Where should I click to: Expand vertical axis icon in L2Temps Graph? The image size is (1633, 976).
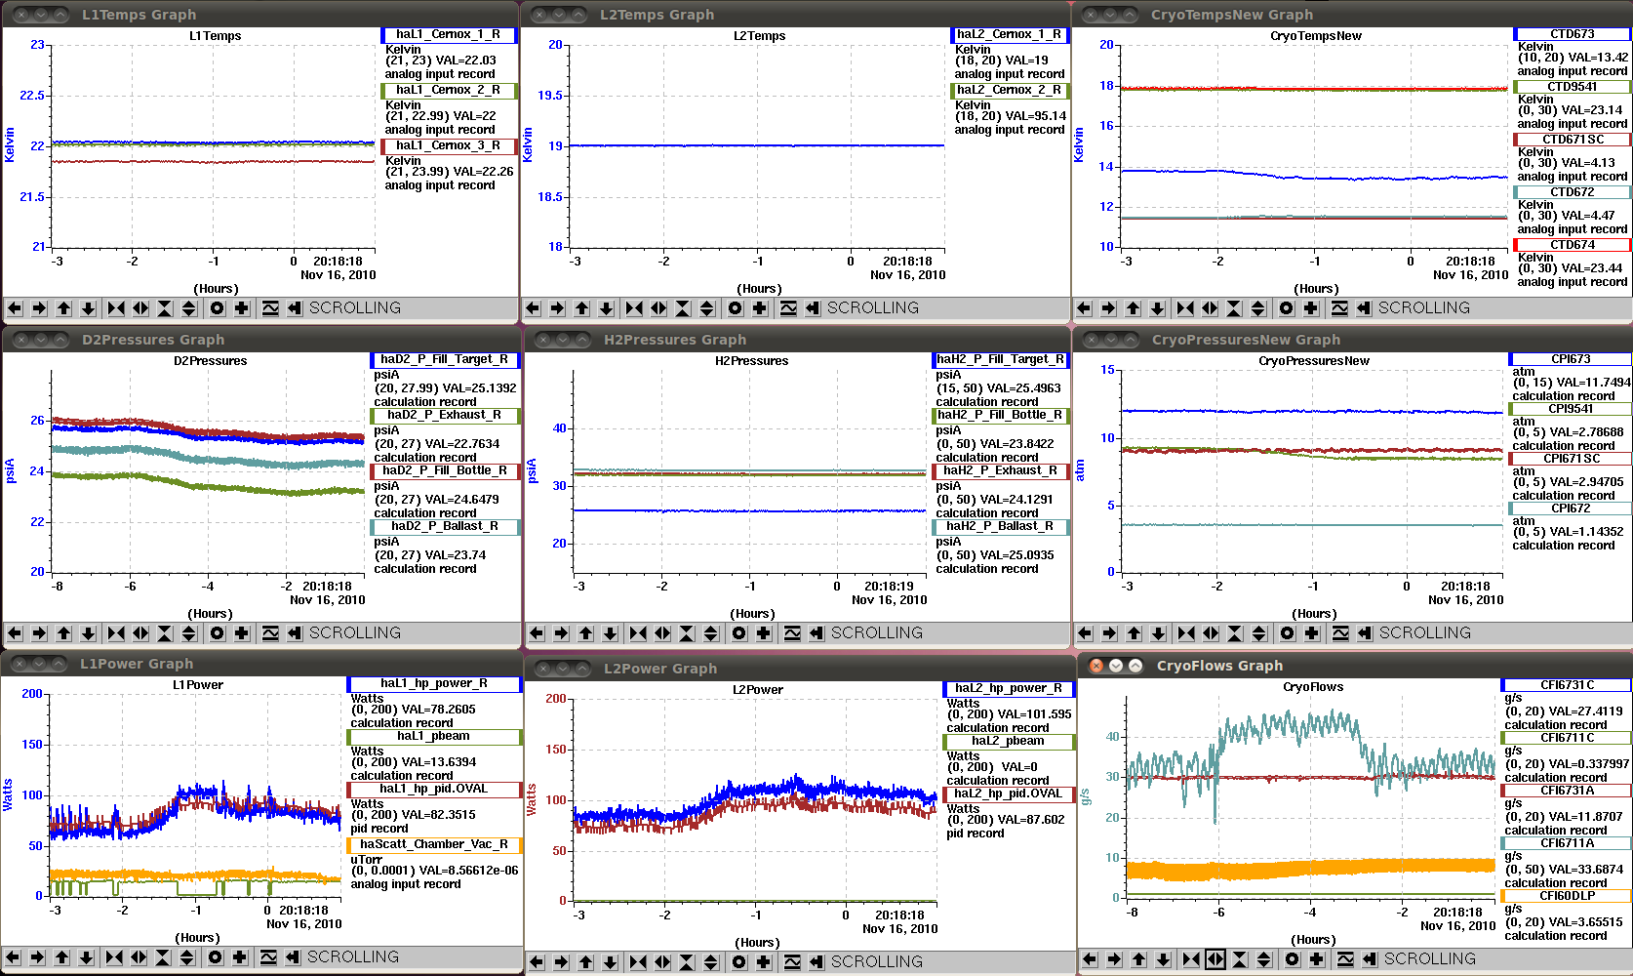(x=707, y=308)
